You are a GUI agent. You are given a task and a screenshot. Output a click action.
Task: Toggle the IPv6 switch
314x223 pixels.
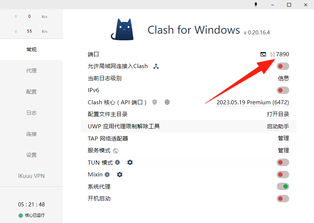tap(283, 90)
